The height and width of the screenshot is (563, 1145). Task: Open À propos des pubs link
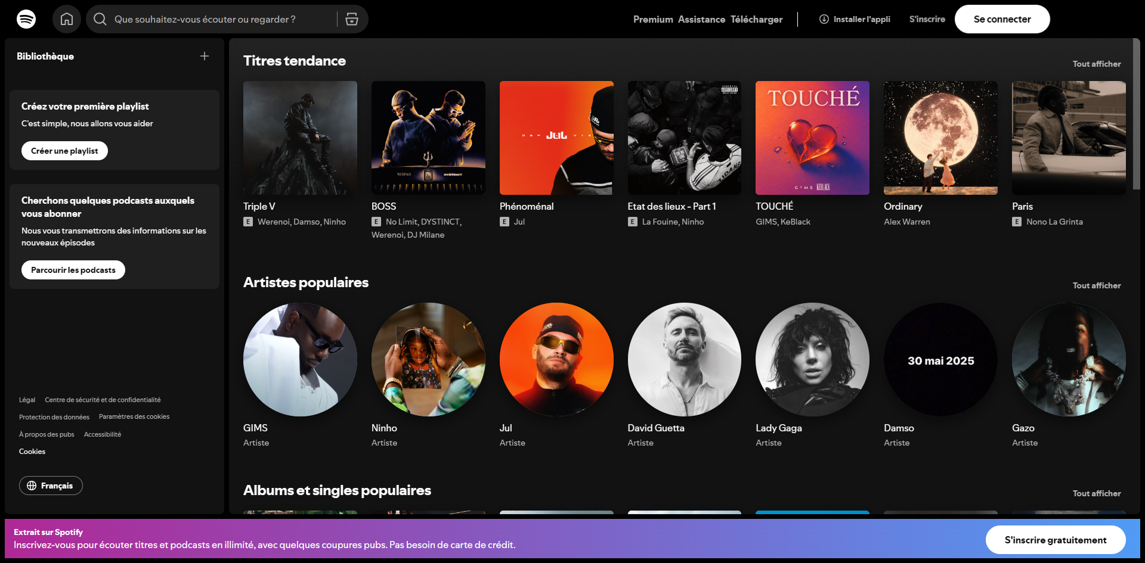click(x=47, y=434)
